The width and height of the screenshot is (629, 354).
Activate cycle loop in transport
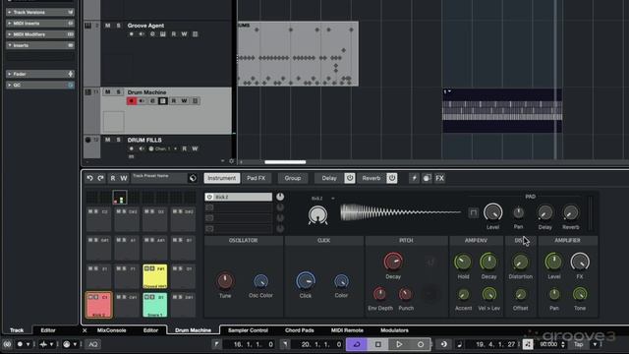coord(356,344)
